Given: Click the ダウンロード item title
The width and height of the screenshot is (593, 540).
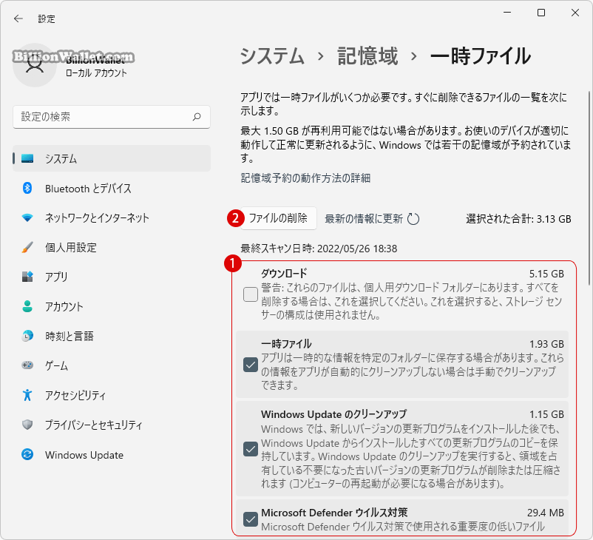Looking at the screenshot, I should point(284,273).
